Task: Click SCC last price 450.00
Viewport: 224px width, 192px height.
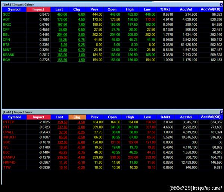Action: tap(62, 15)
